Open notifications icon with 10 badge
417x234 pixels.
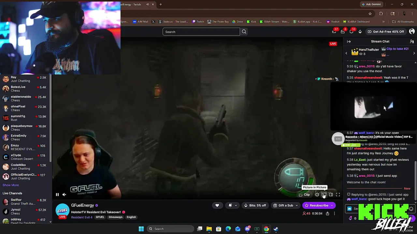click(351, 32)
